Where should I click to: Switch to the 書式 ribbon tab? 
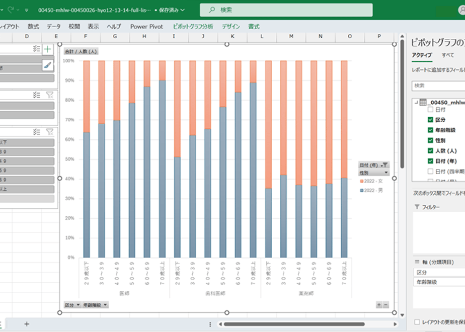pyautogui.click(x=254, y=27)
